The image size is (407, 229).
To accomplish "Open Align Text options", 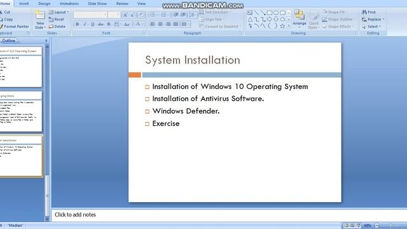I will coord(212,19).
